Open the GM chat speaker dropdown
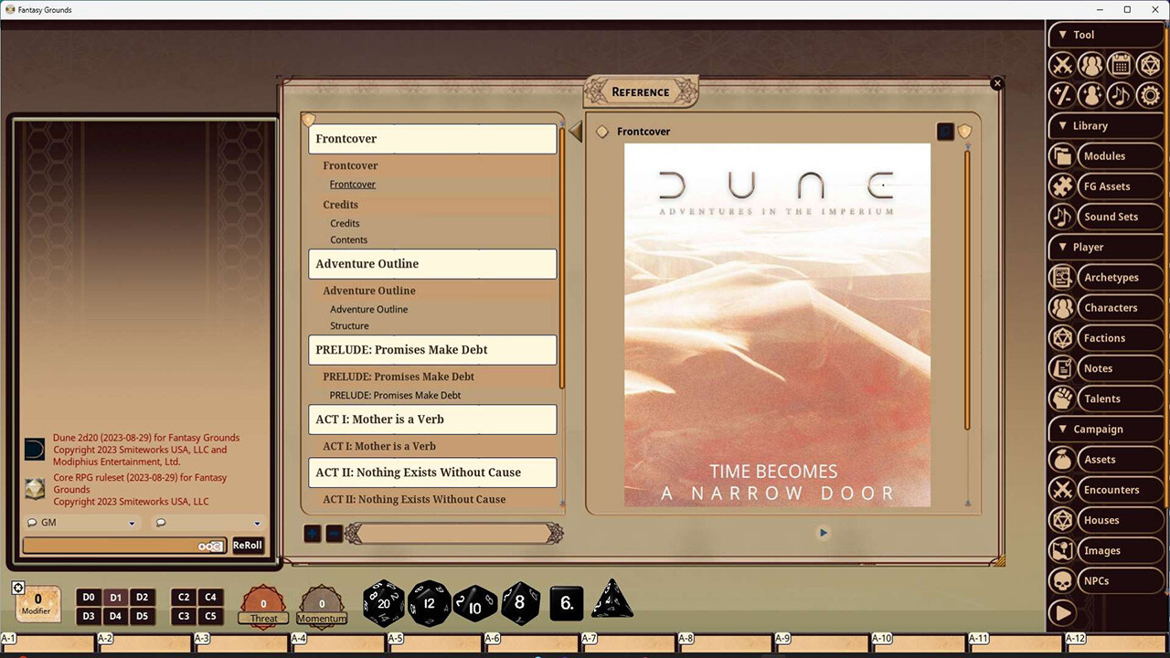 80,522
